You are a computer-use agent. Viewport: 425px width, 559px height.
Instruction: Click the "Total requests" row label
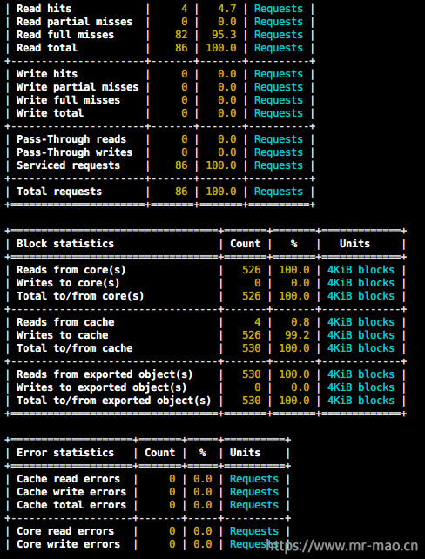coord(59,192)
